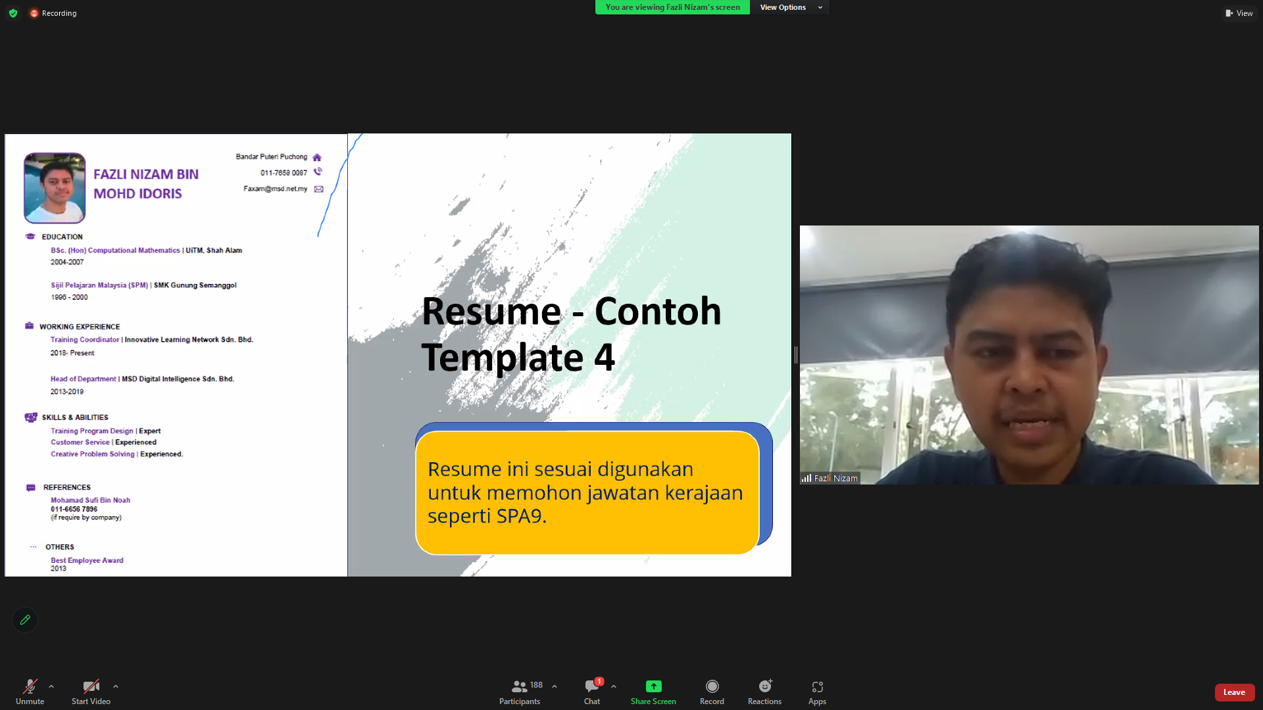Click the green Share Screen icon

[x=653, y=686]
